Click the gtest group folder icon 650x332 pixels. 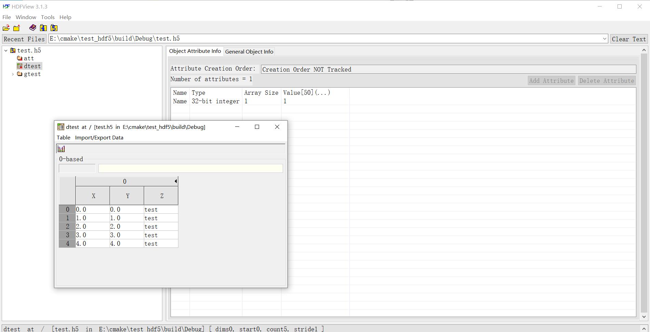[x=19, y=74]
